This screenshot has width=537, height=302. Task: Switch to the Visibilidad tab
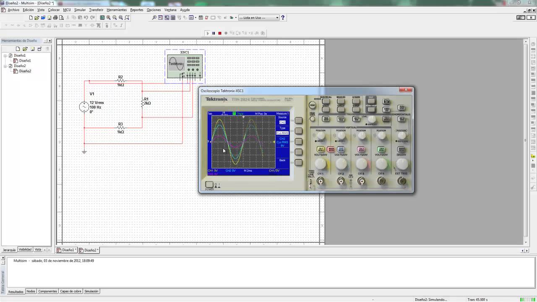coord(25,250)
